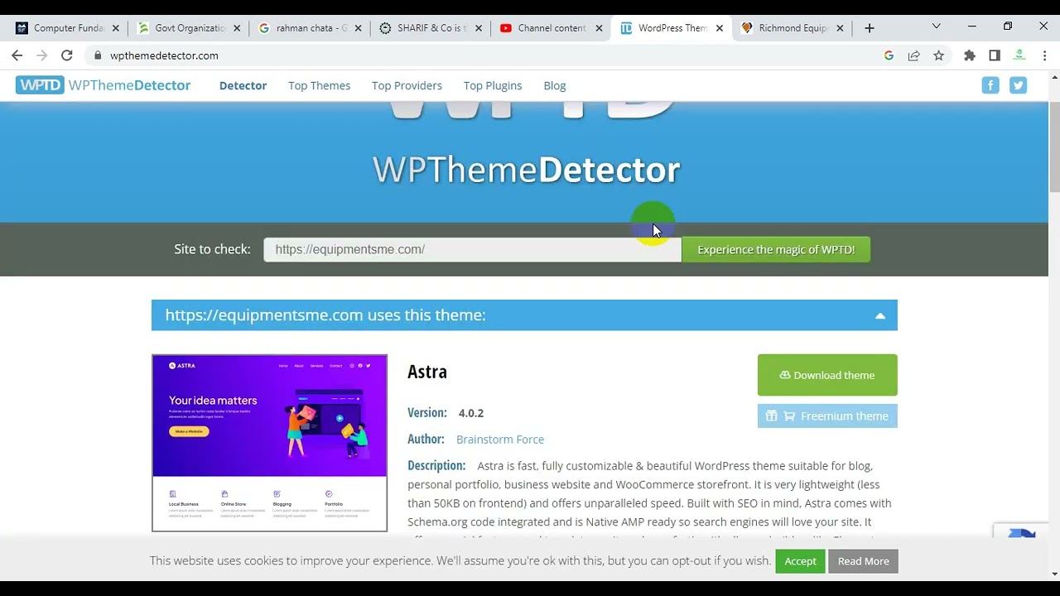Close the rahman chata tab

pos(358,28)
